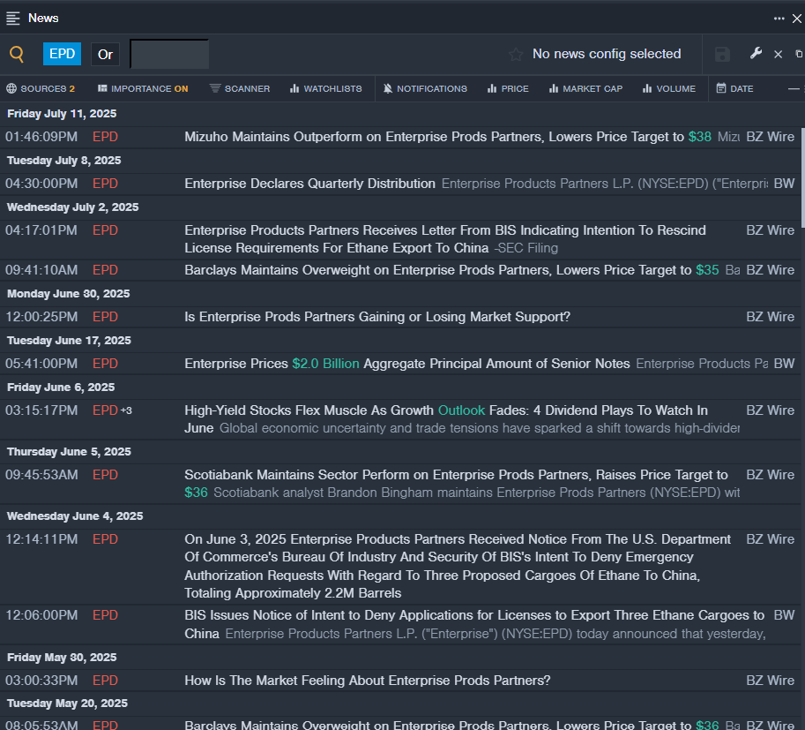Open the Scanner filter
The height and width of the screenshot is (730, 805).
[240, 88]
